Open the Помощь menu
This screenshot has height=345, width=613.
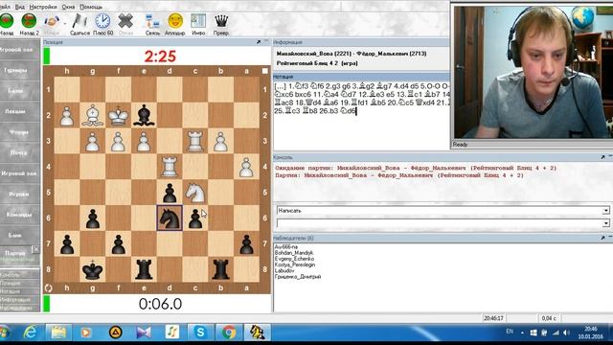click(91, 7)
